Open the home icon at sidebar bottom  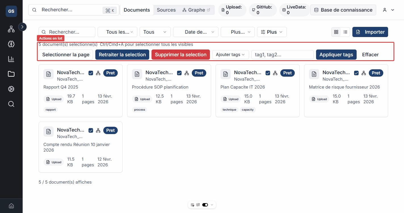[11, 206]
